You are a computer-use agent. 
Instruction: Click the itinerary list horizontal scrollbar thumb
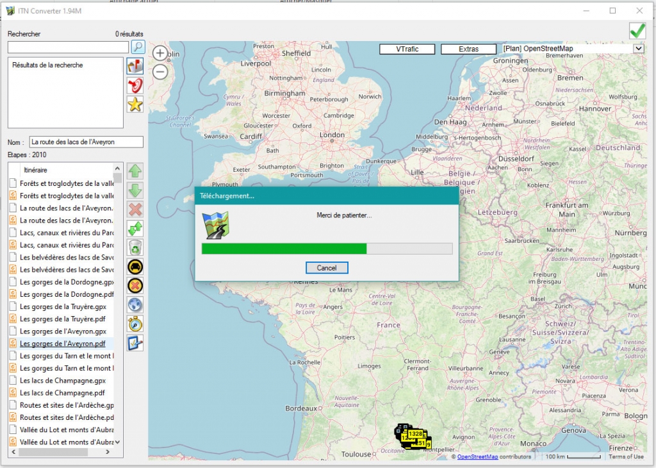(53, 452)
